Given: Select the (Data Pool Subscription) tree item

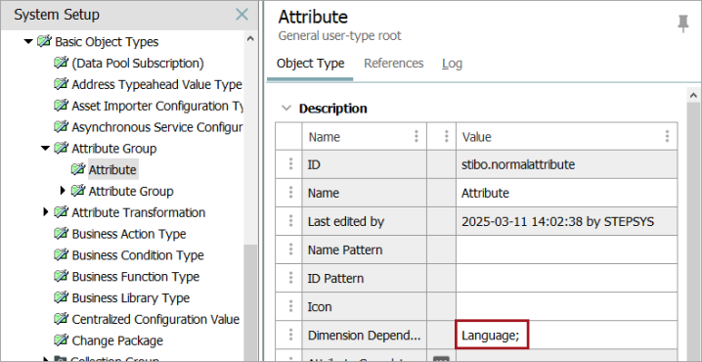Looking at the screenshot, I should [138, 64].
